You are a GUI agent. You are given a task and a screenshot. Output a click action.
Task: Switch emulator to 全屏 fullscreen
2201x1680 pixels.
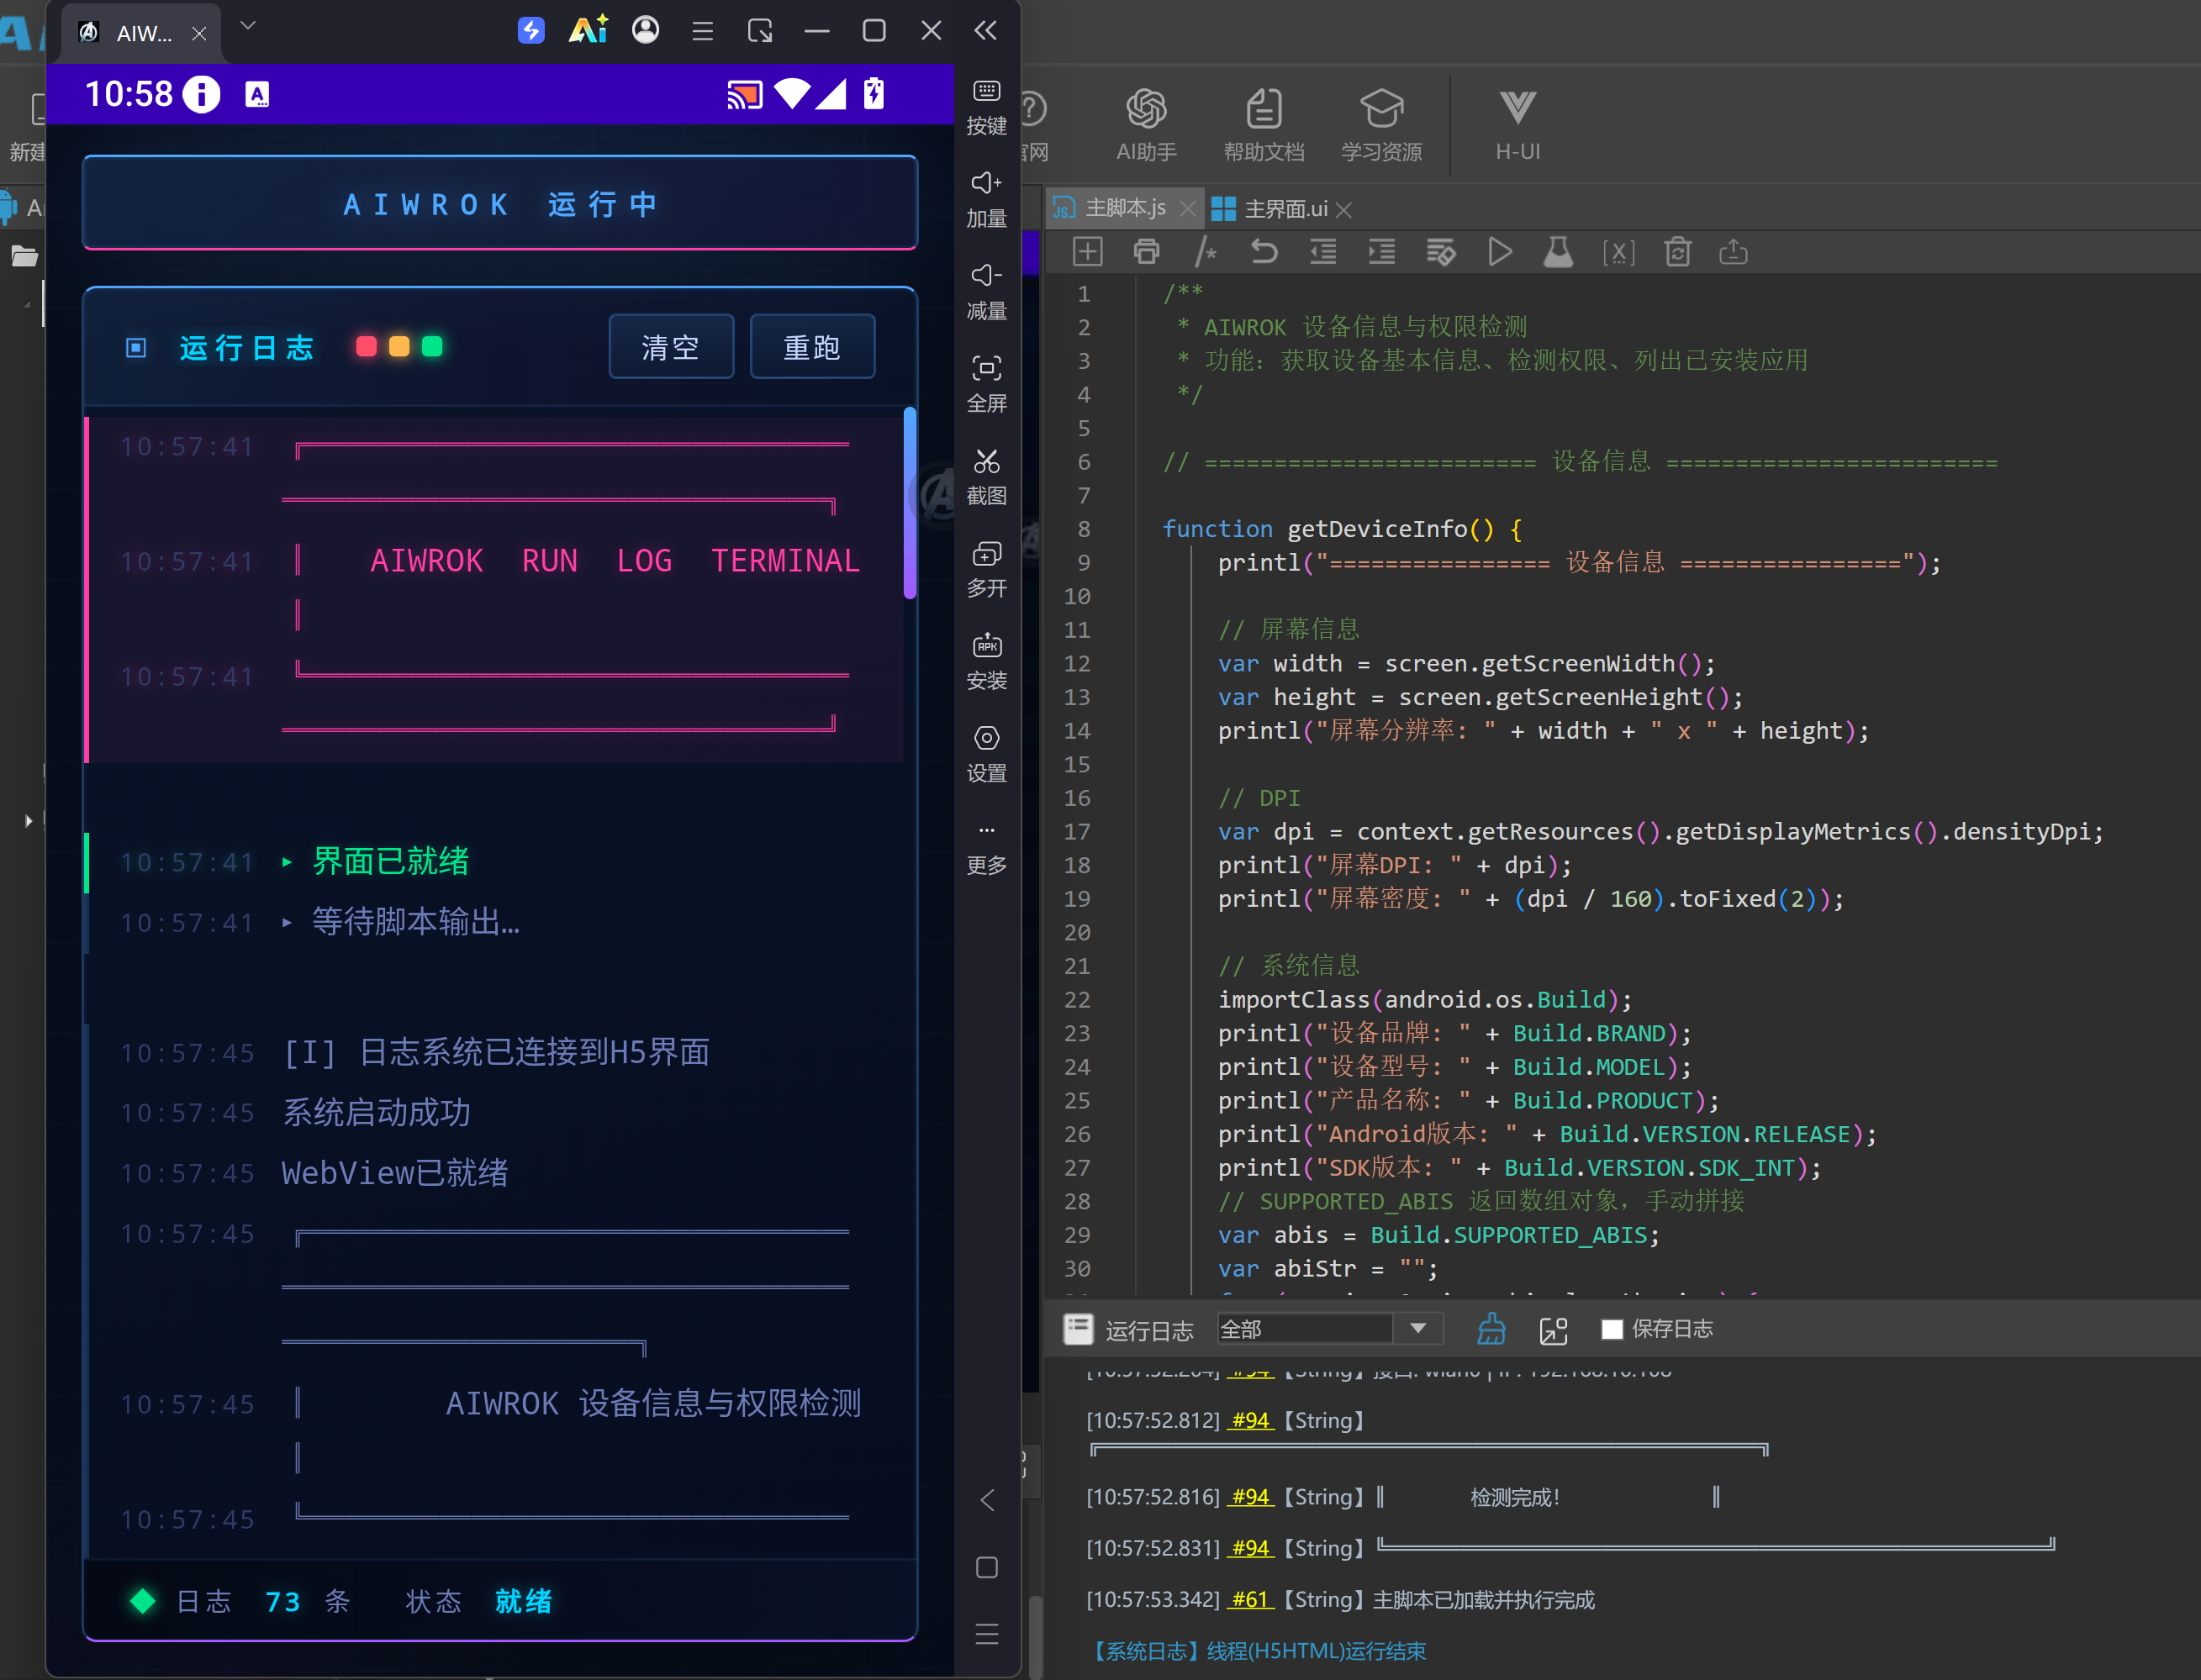coord(986,384)
